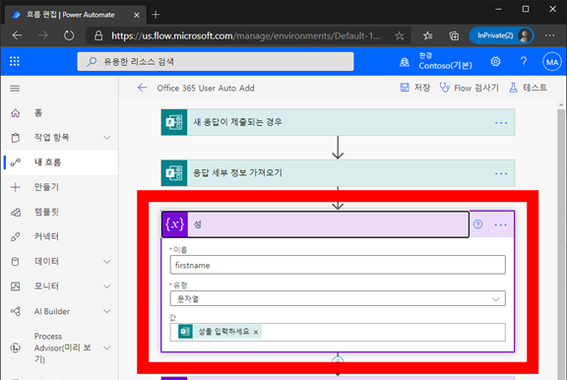Screen dimensions: 567x380
Task: Click the 성 step title header
Action: tap(315, 224)
